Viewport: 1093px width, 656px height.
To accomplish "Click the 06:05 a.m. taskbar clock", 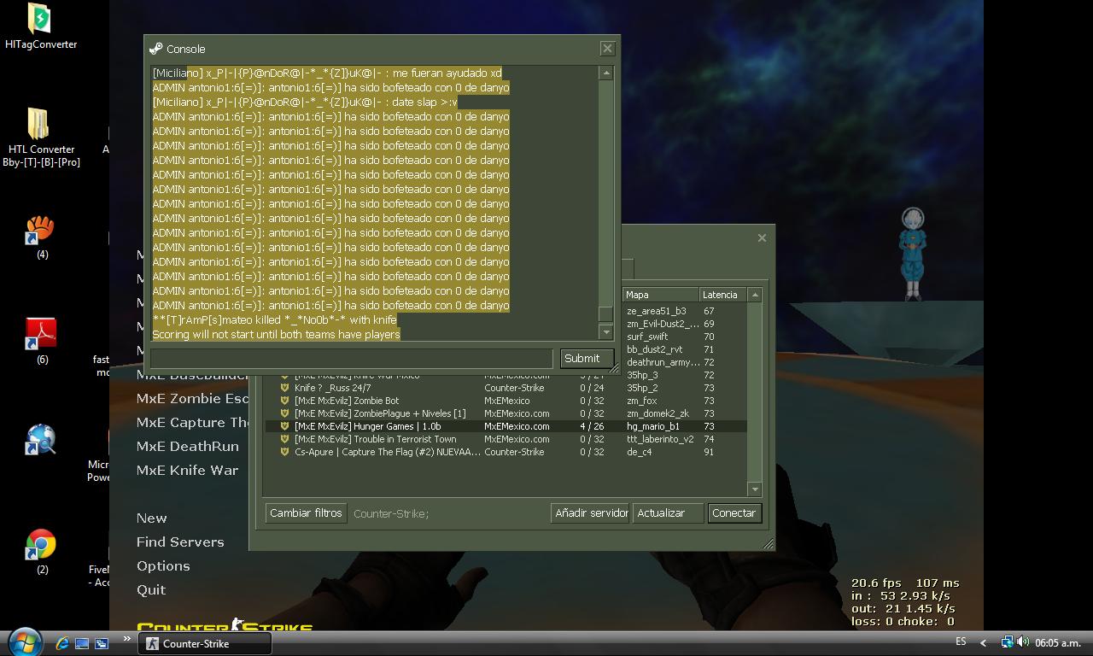I will click(1058, 642).
